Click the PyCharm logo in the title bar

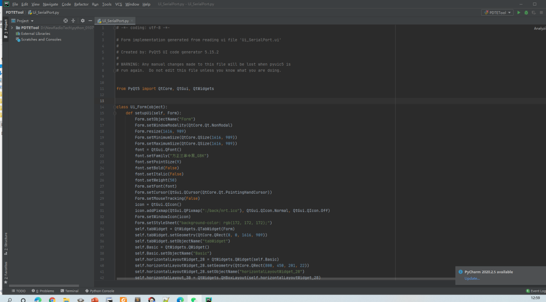pos(6,4)
